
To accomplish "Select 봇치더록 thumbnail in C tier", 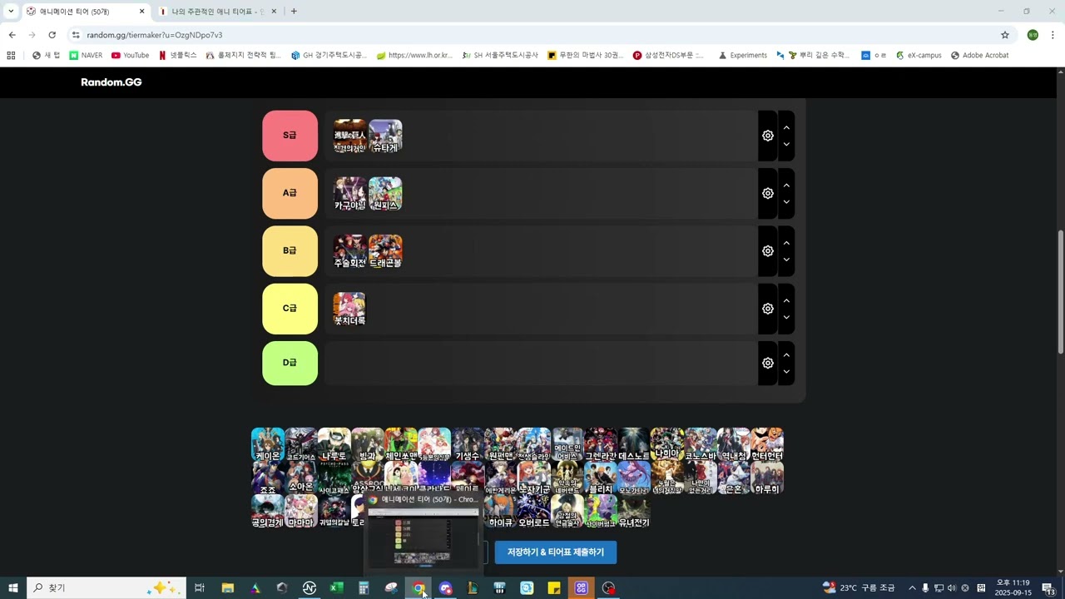I will (349, 309).
